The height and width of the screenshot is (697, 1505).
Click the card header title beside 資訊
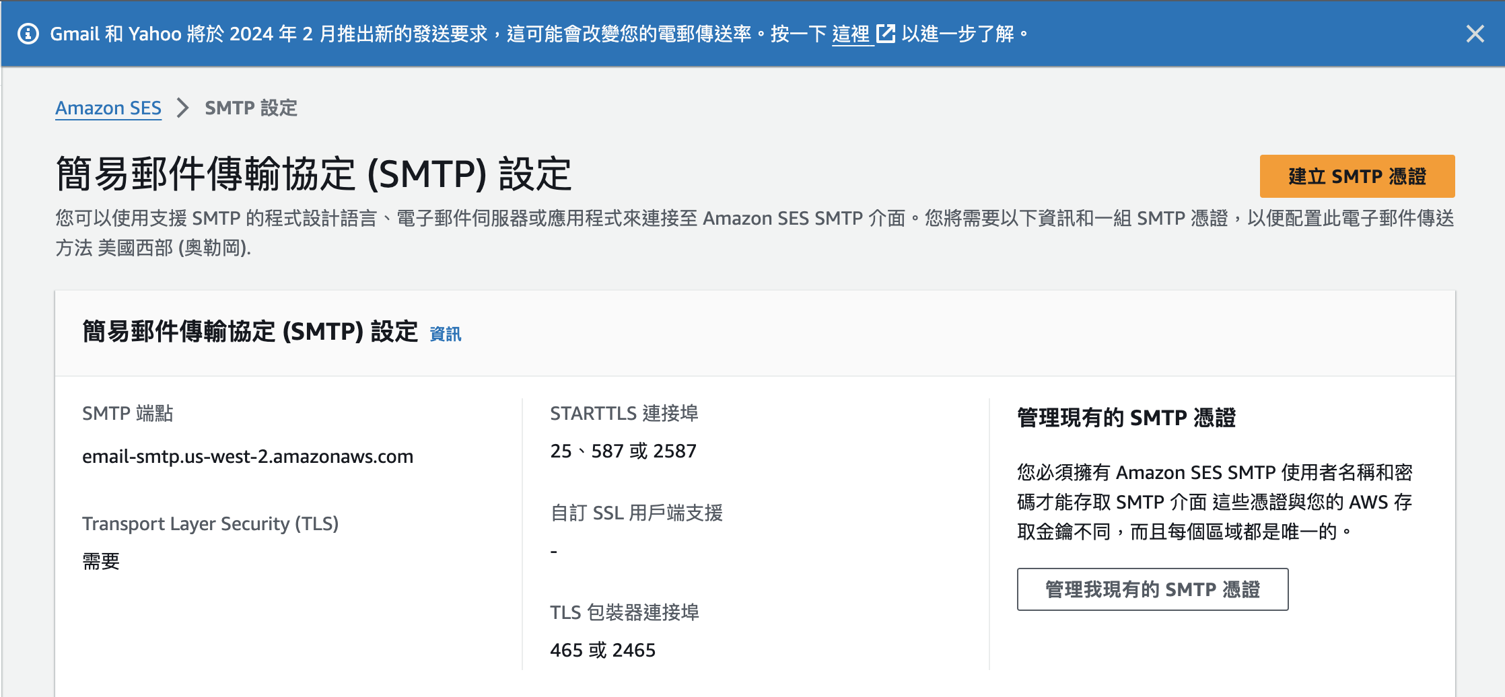pyautogui.click(x=250, y=332)
